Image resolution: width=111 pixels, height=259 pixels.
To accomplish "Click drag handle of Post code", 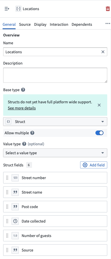I will pos(7,207).
